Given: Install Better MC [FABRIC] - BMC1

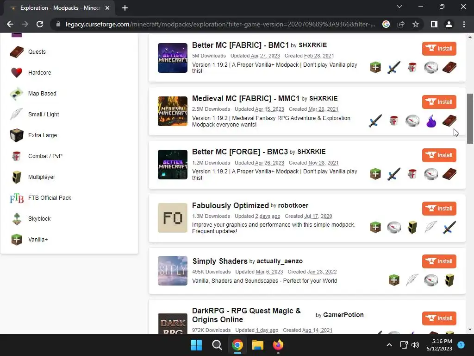Looking at the screenshot, I should click(x=439, y=48).
